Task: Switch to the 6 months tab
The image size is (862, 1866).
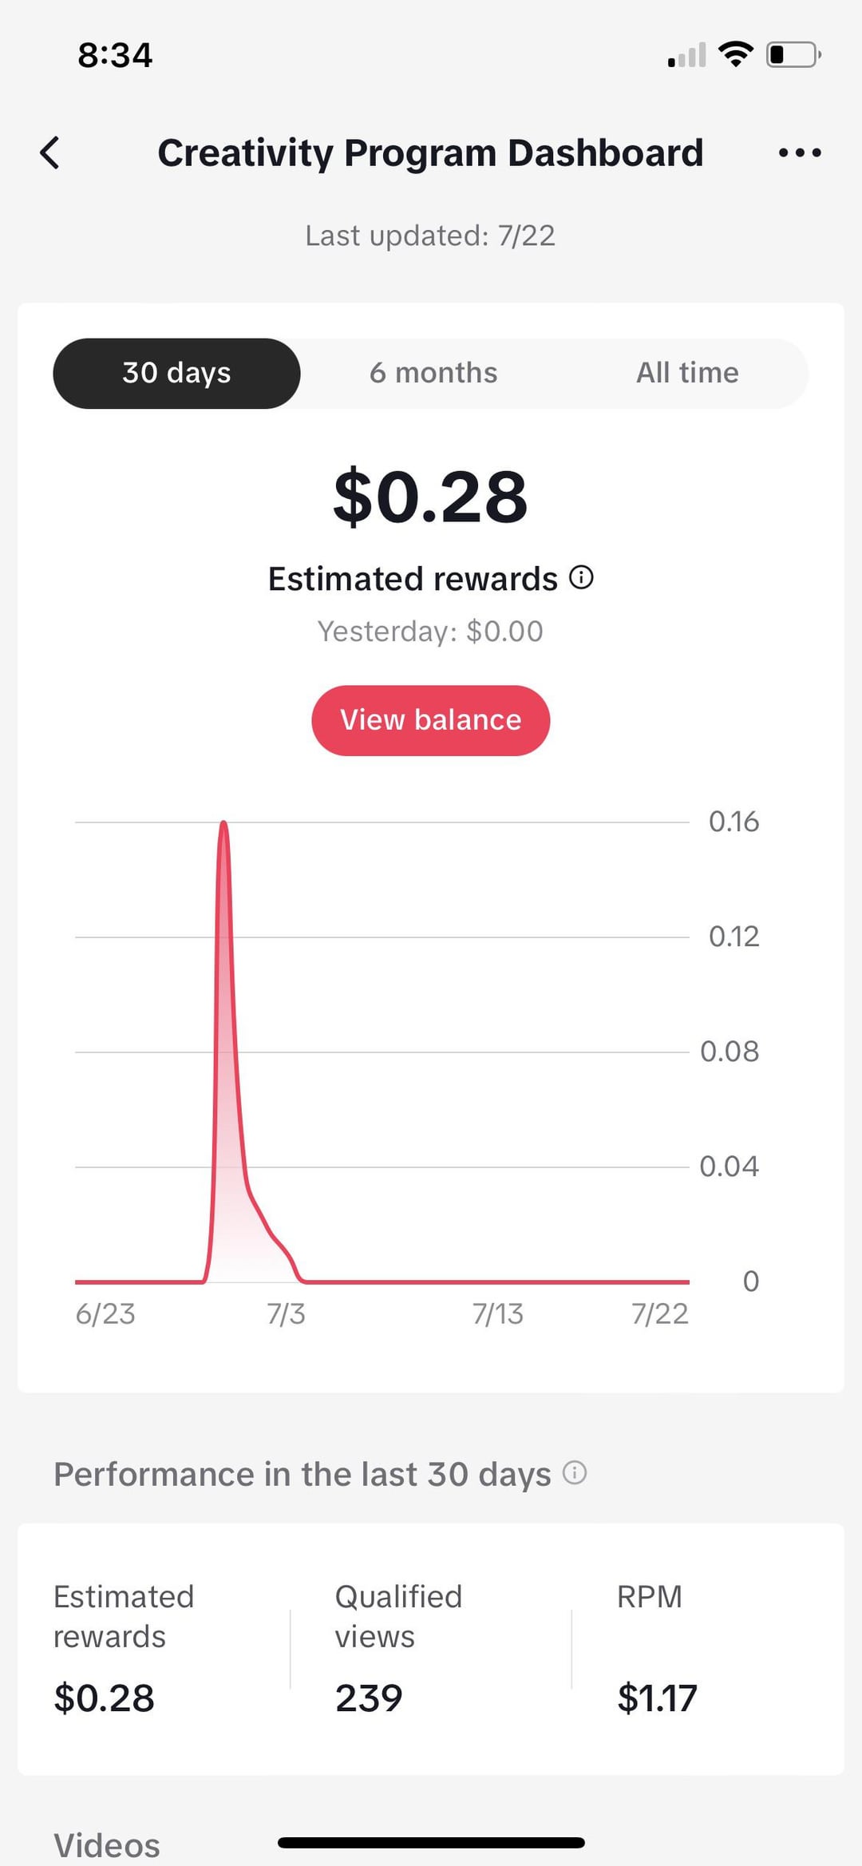Action: click(433, 373)
